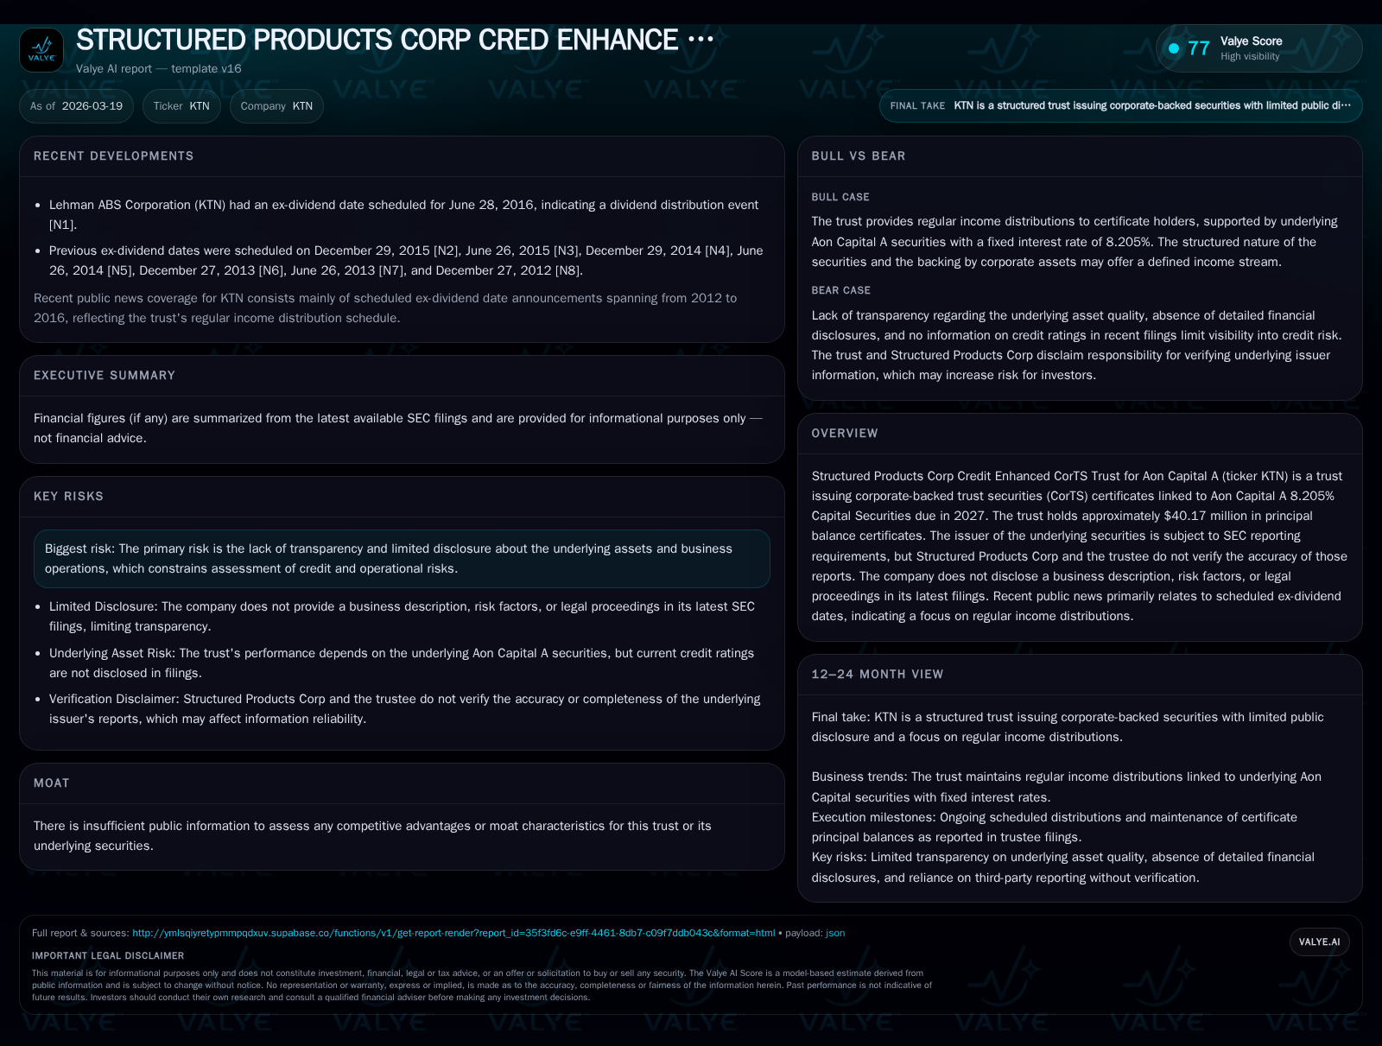The image size is (1382, 1046).
Task: Click the BULL VS BEAR section header
Action: 859,156
